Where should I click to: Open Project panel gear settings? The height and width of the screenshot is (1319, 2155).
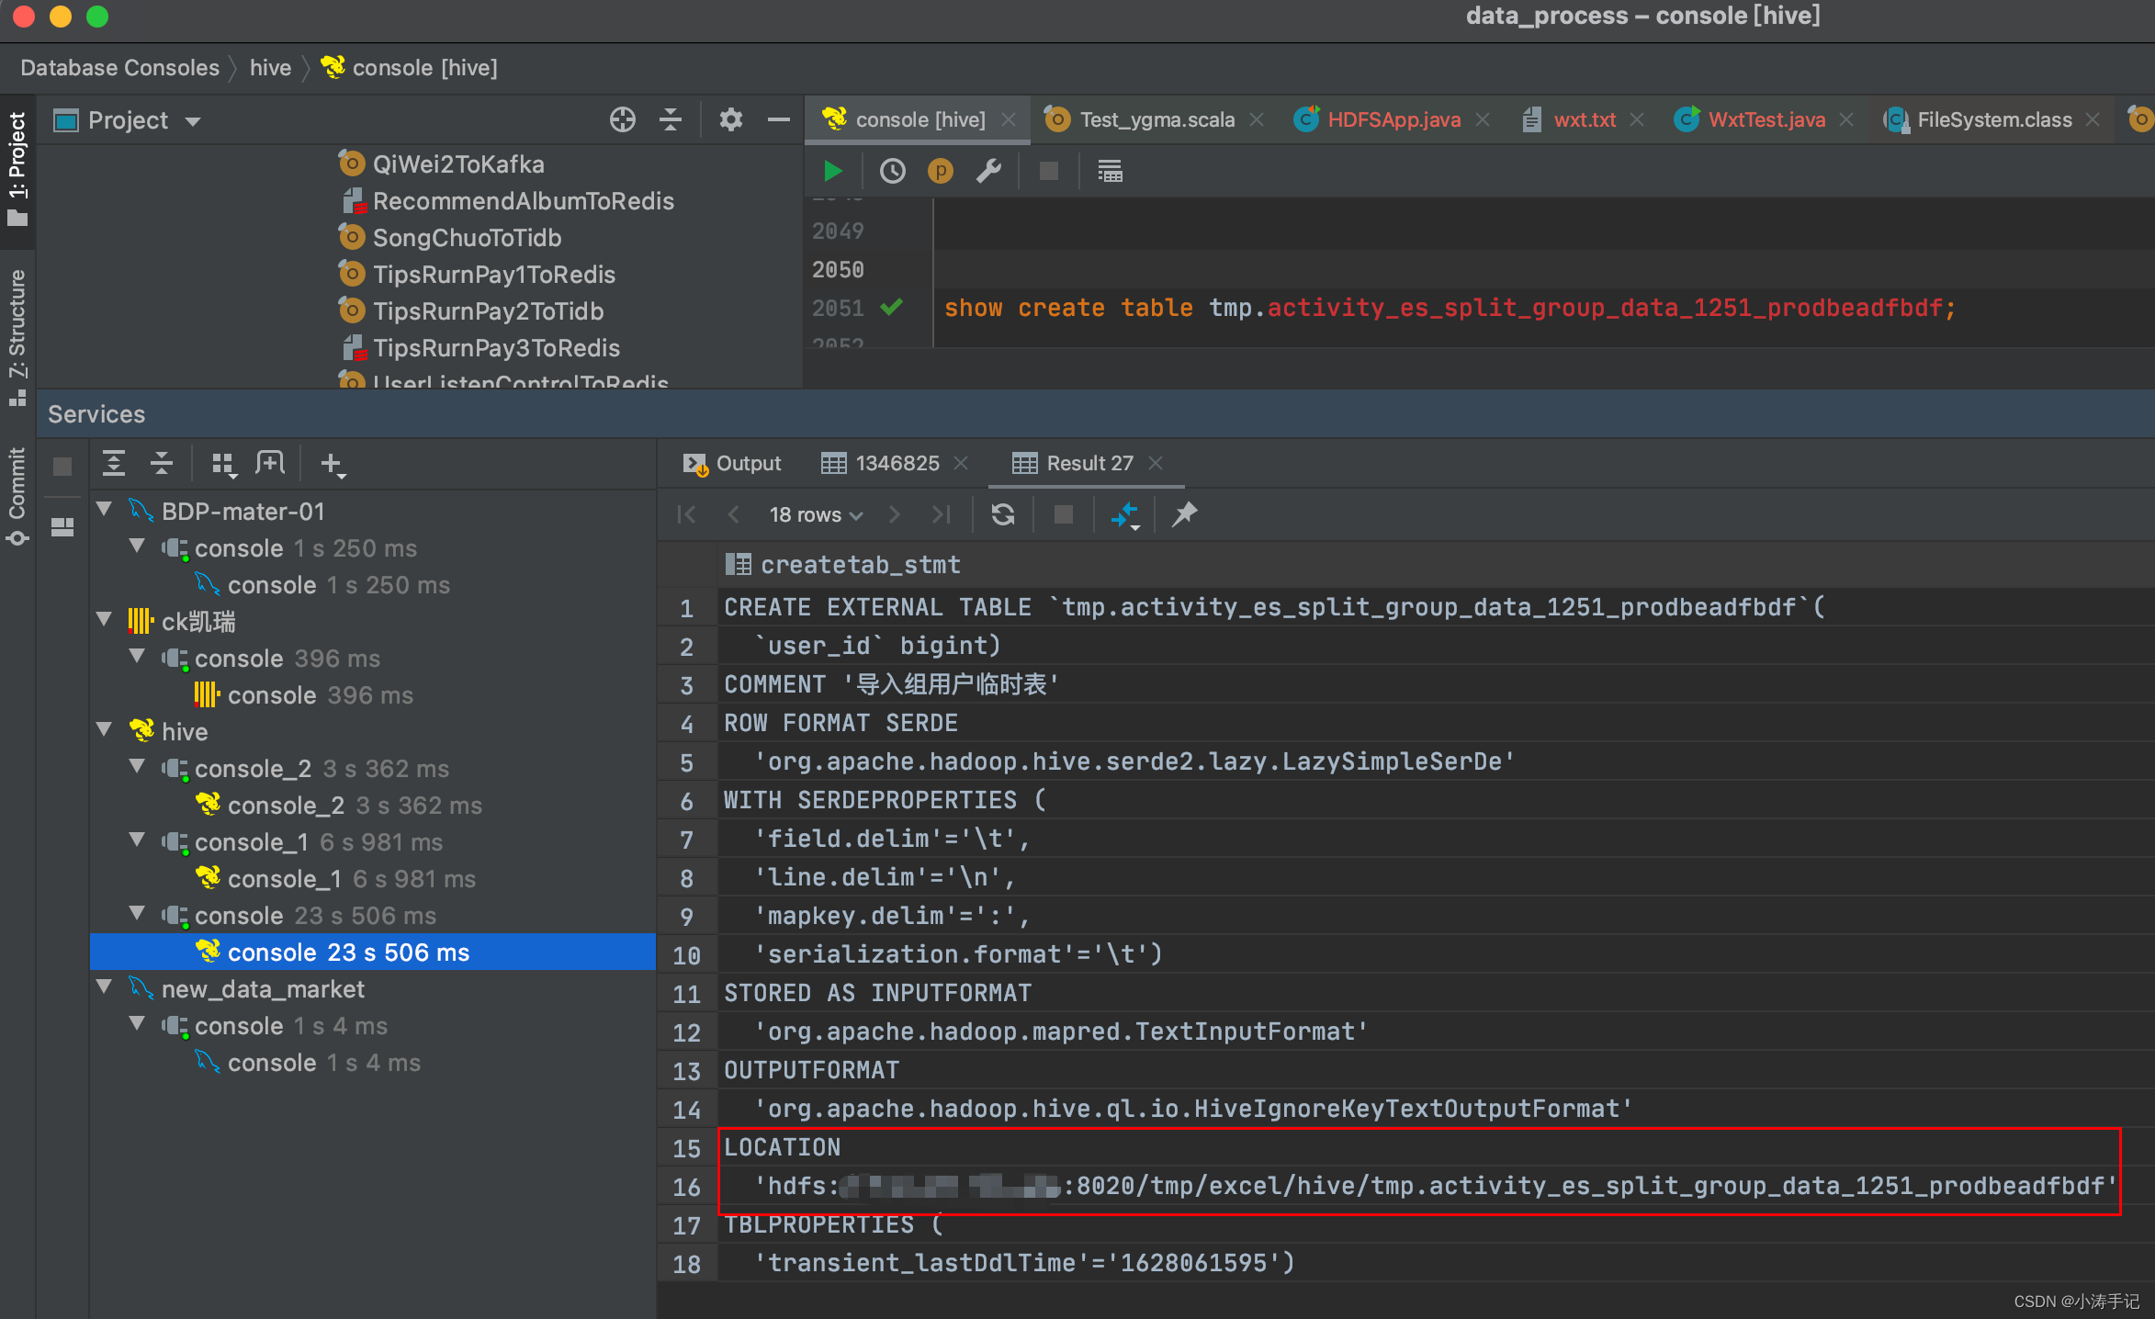point(730,120)
